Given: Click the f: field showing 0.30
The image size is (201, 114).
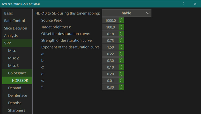Looking at the screenshot, I should click(110, 87).
